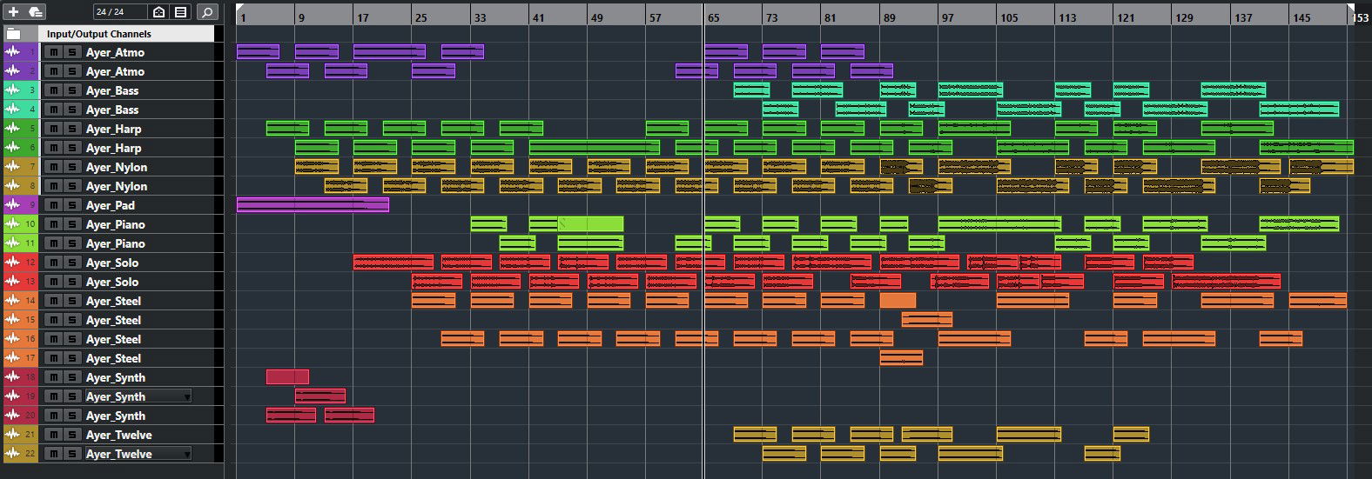
Task: Open the track 19 Ayer_Synth name dropdown arrow
Action: (187, 396)
